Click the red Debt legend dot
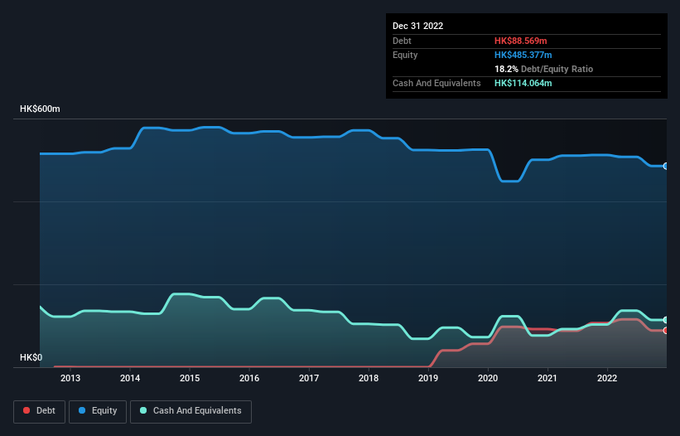Image resolution: width=680 pixels, height=436 pixels. click(x=27, y=410)
